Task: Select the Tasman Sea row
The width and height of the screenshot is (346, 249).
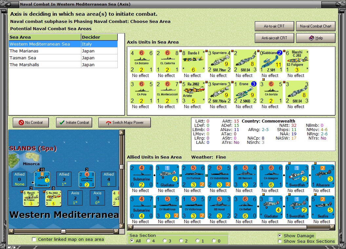Action: click(x=63, y=58)
